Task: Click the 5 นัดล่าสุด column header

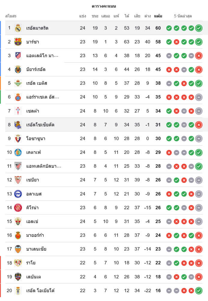Action: point(183,16)
